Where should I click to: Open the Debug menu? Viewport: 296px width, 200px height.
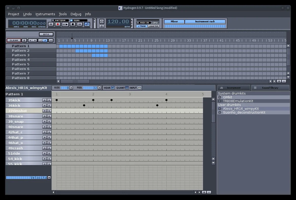(76, 14)
